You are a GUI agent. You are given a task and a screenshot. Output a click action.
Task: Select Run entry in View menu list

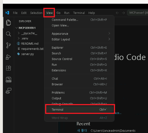click(x=79, y=65)
